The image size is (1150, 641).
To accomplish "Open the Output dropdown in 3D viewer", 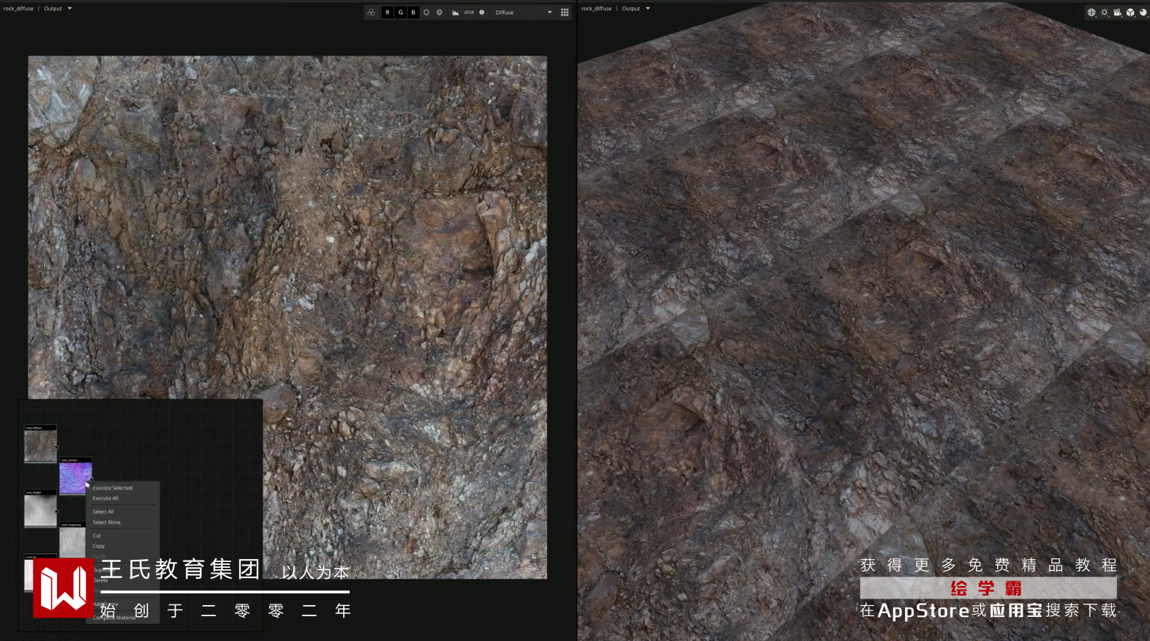I will tap(636, 9).
